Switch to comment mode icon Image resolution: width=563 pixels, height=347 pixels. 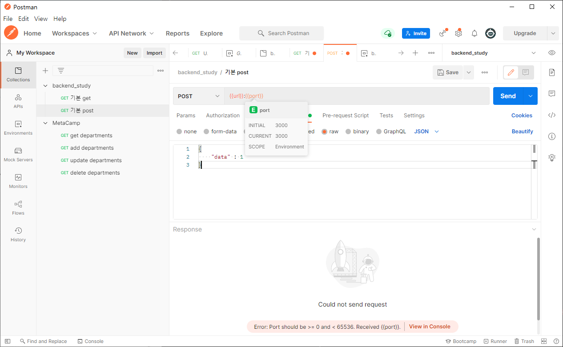click(x=526, y=72)
